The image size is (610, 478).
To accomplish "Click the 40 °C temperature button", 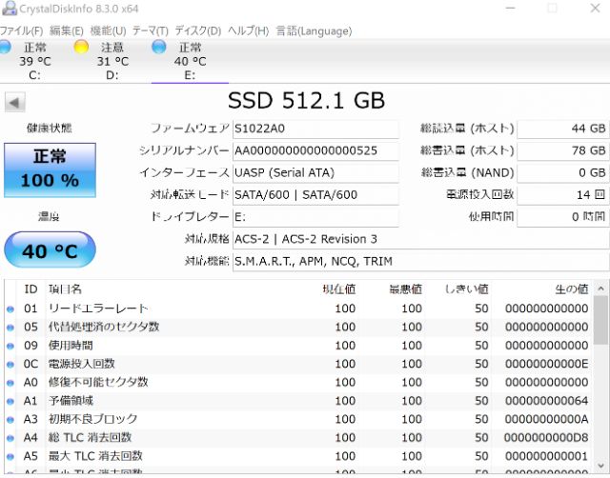I will coord(50,249).
